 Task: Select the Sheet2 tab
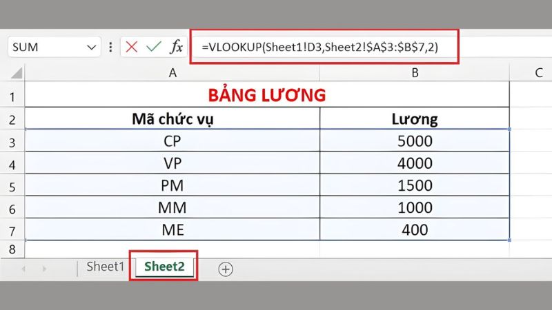tap(164, 267)
